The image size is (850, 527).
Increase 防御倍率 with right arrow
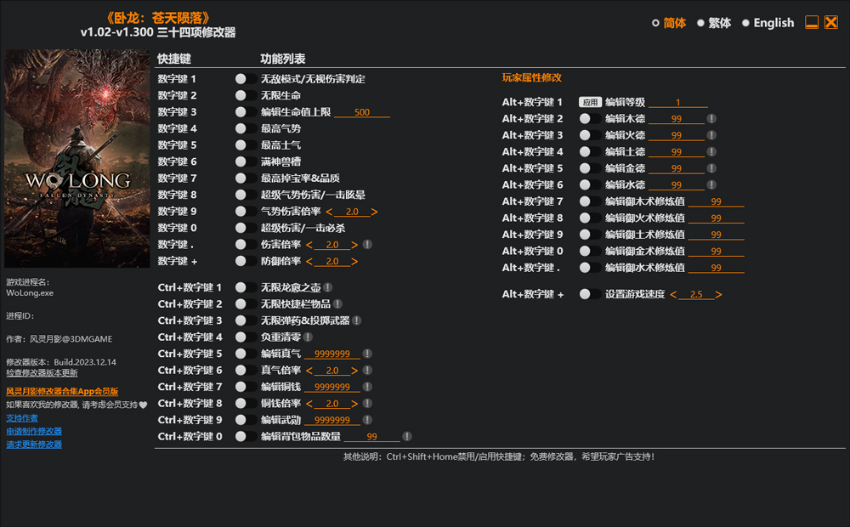pos(354,261)
